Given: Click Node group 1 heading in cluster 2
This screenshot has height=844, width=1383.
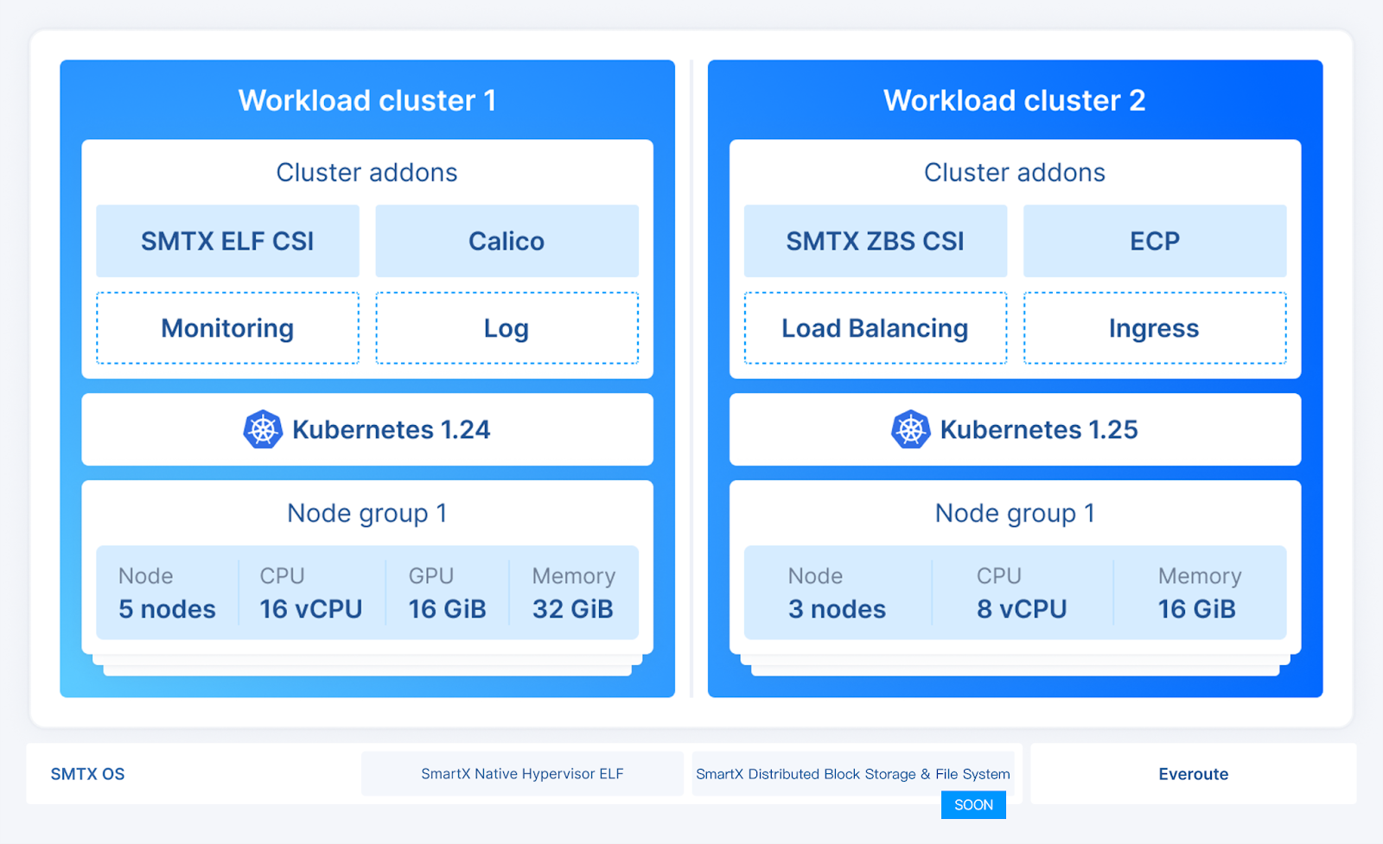Looking at the screenshot, I should [x=1015, y=514].
